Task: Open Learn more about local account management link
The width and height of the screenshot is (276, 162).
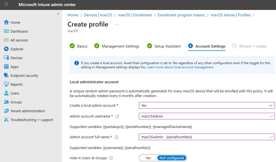Action: 180,67
